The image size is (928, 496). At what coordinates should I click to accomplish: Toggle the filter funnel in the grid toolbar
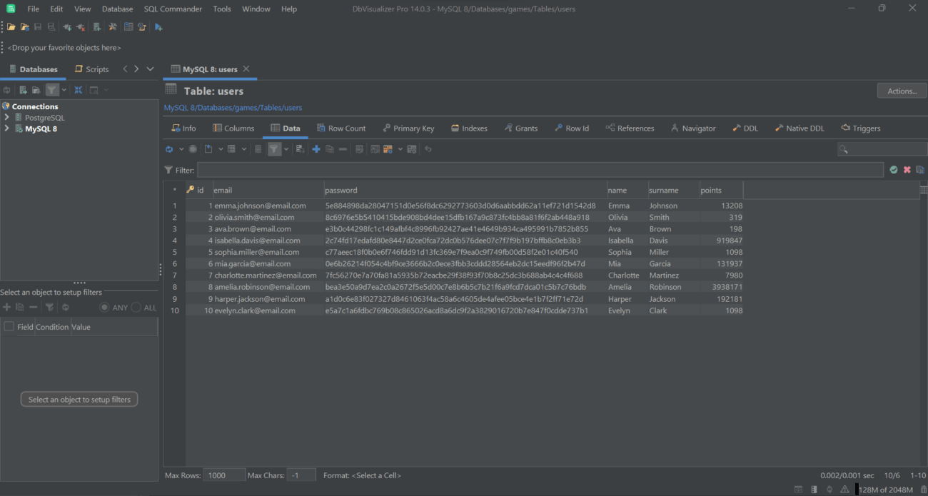click(275, 148)
